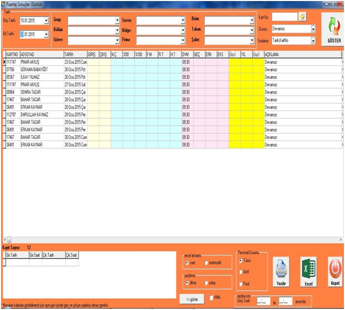This screenshot has height=310, width=345.
Task: Expand the Durum dropdown showing Devamsız
Action: (x=313, y=29)
